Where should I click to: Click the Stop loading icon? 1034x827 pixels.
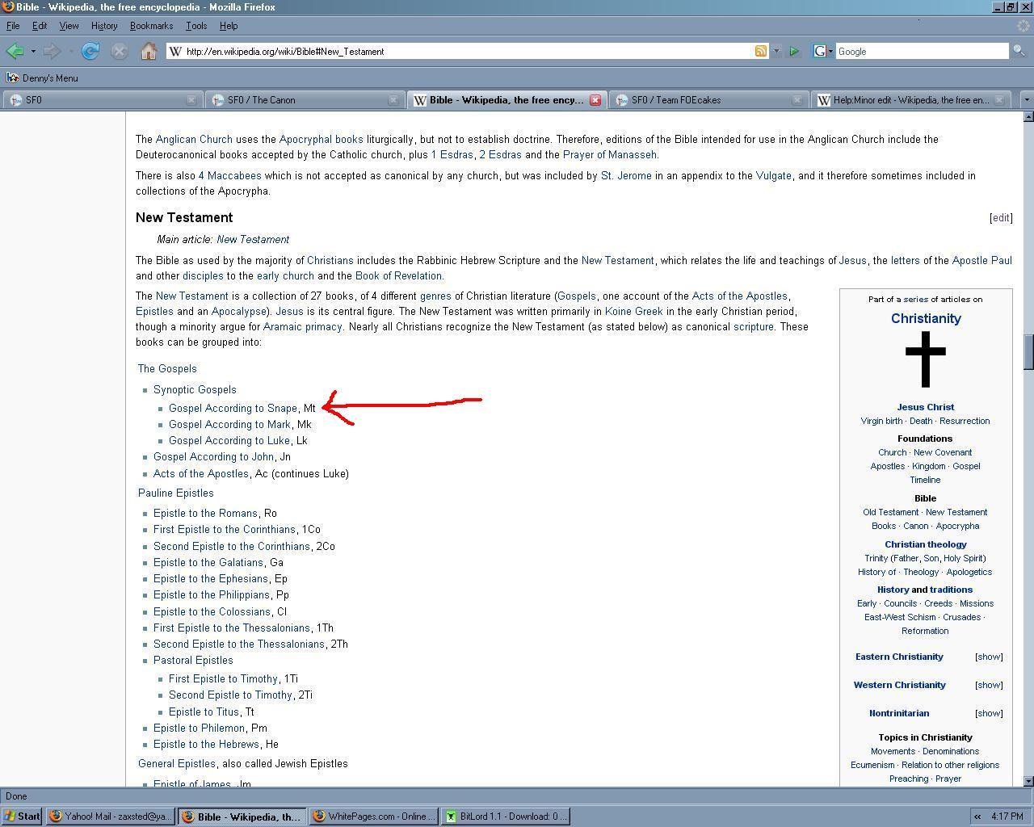119,52
